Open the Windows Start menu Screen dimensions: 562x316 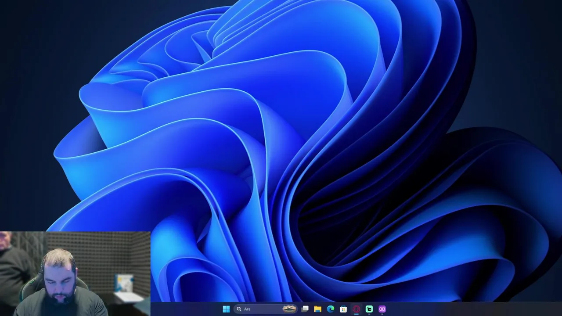[226, 309]
